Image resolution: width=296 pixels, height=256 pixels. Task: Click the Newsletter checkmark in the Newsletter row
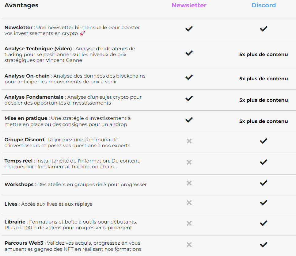point(189,29)
